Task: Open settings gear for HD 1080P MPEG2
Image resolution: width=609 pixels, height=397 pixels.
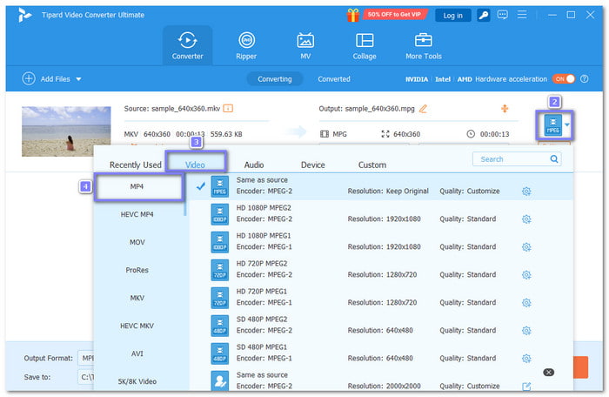Action: [x=526, y=219]
